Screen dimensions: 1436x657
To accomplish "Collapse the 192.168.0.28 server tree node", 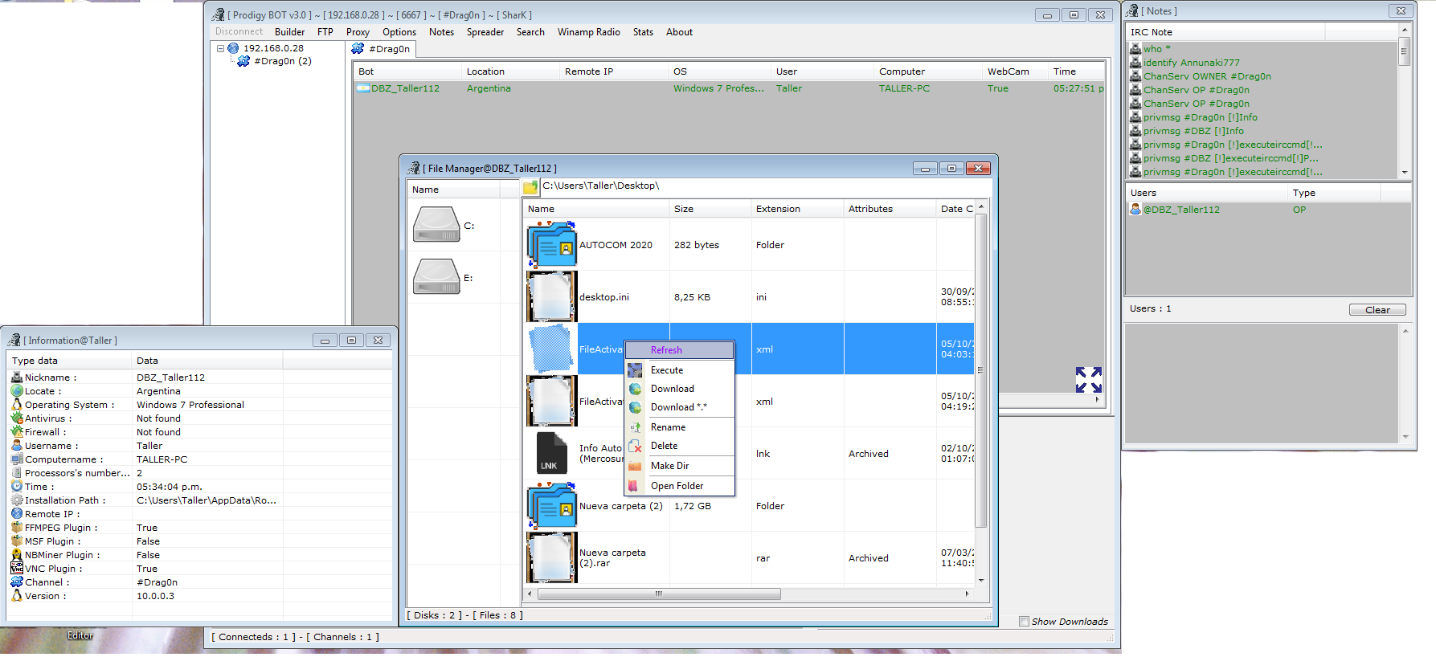I will (220, 48).
